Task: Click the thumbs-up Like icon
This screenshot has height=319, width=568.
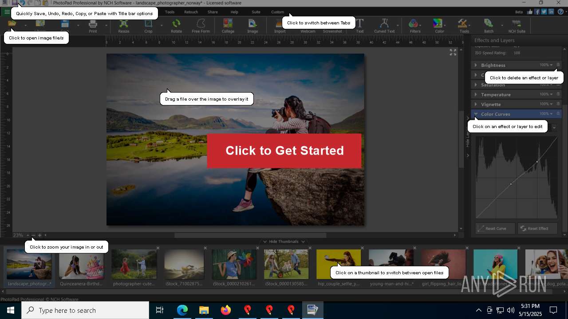Action: pos(530,12)
